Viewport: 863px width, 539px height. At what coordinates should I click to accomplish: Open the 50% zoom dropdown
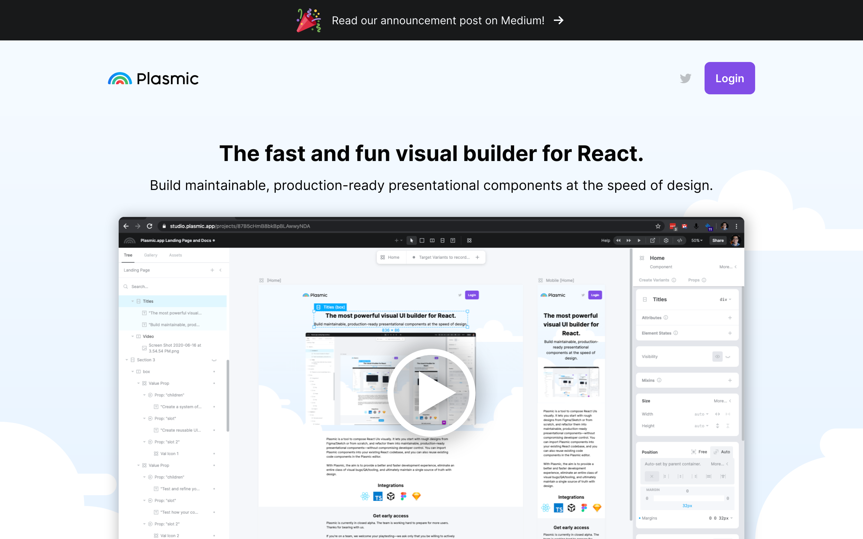tap(697, 241)
